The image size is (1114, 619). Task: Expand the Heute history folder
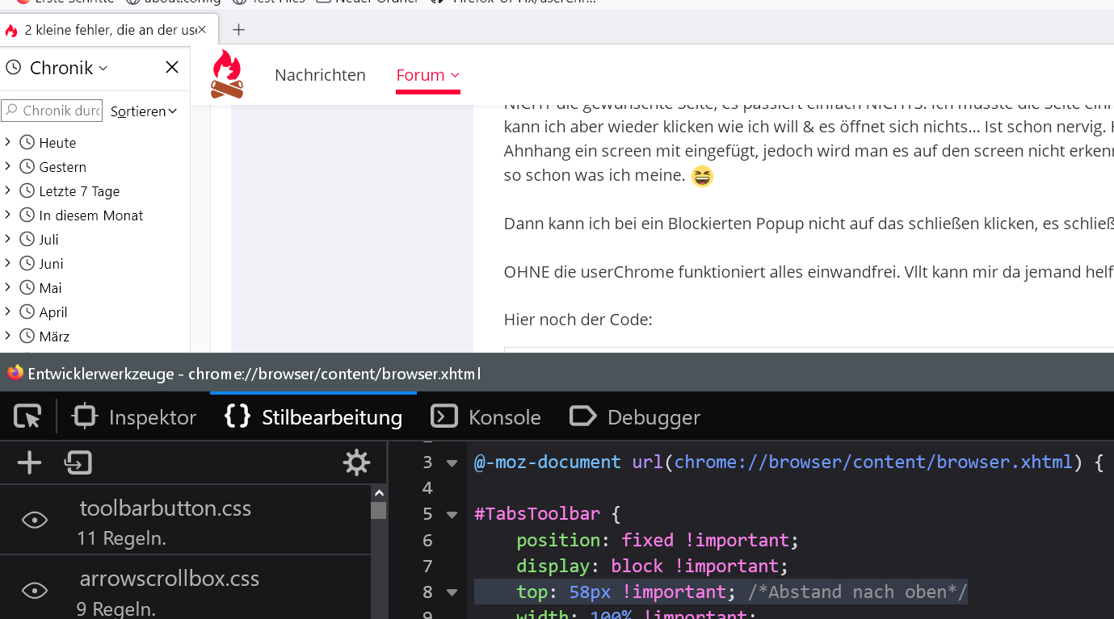pos(8,142)
